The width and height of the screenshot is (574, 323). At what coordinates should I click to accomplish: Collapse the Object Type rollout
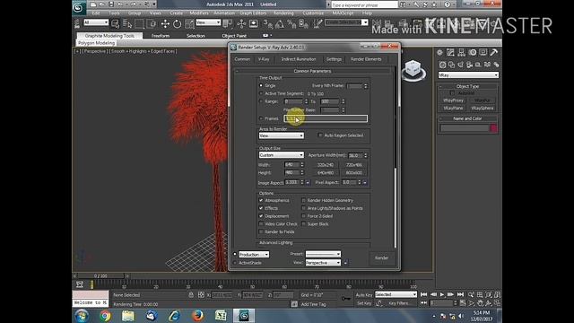pyautogui.click(x=467, y=86)
